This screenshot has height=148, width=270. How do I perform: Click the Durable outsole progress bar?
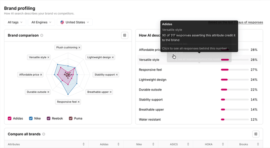click(235, 90)
